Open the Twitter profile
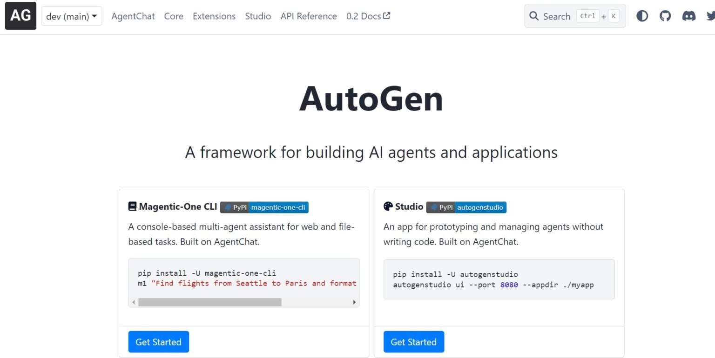This screenshot has height=358, width=715. pyautogui.click(x=711, y=15)
